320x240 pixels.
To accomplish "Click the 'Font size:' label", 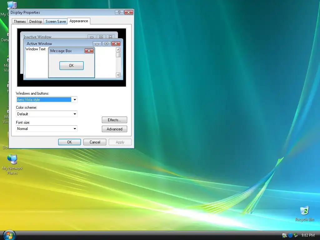I will [23, 122].
